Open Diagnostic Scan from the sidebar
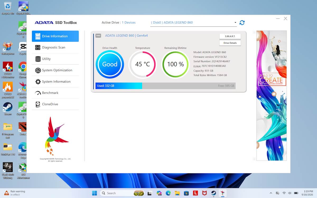The height and width of the screenshot is (198, 317). point(55,48)
